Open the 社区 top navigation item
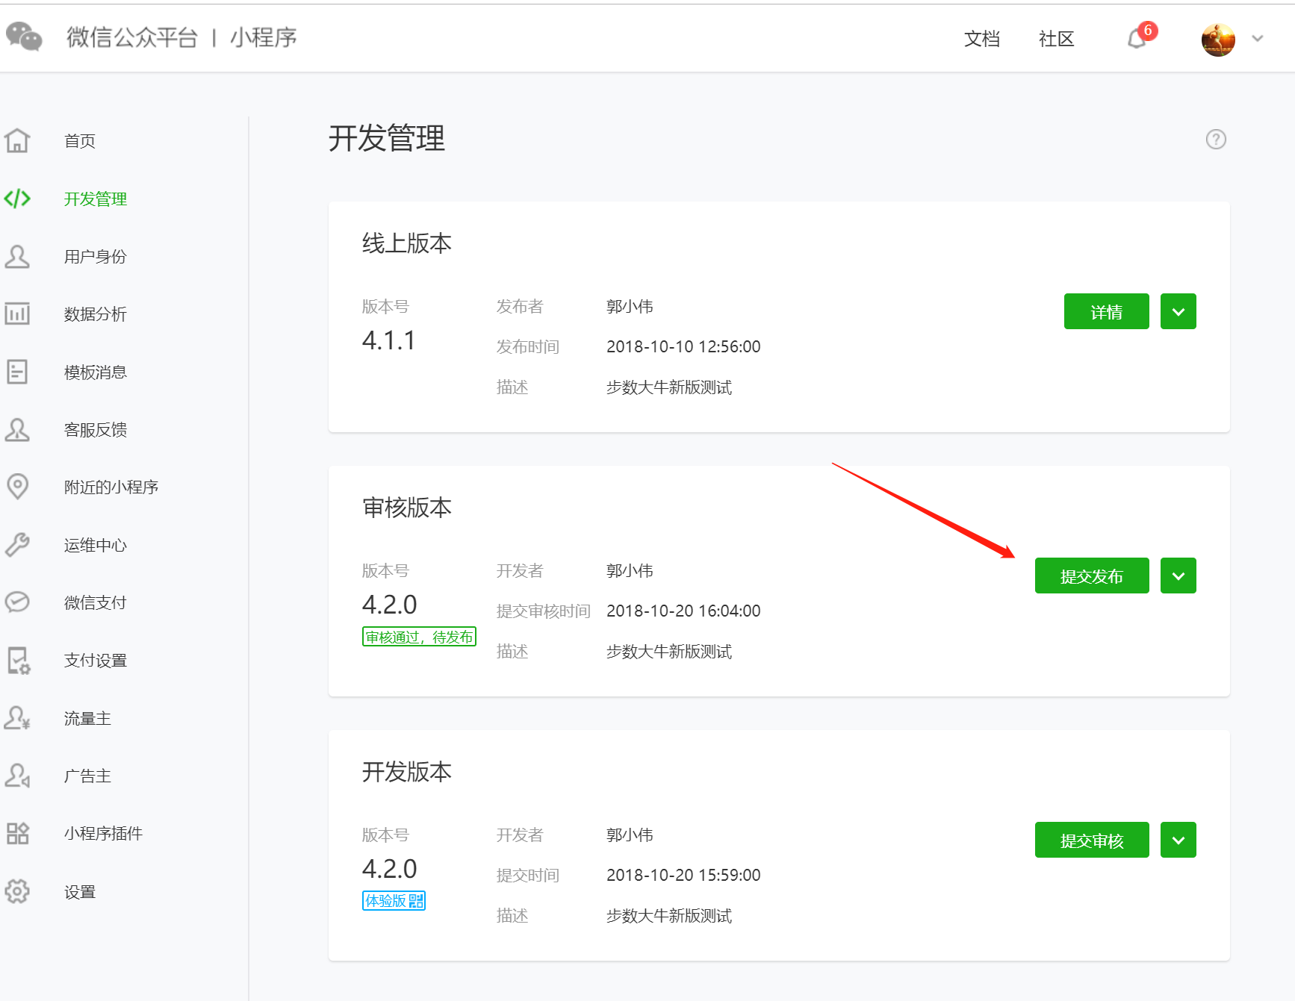1295x1001 pixels. pos(1056,39)
